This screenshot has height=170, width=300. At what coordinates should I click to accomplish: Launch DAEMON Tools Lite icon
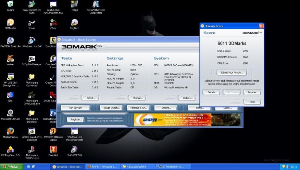(x=10, y=41)
